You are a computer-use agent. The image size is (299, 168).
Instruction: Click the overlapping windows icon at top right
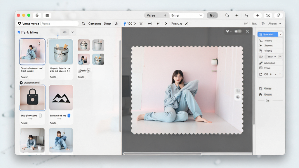[278, 15]
